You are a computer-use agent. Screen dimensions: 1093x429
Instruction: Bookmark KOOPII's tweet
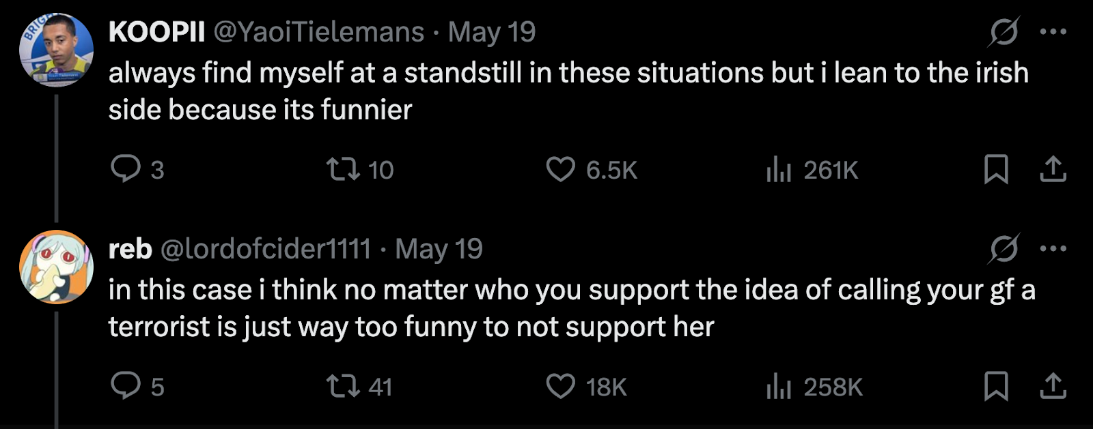point(996,169)
